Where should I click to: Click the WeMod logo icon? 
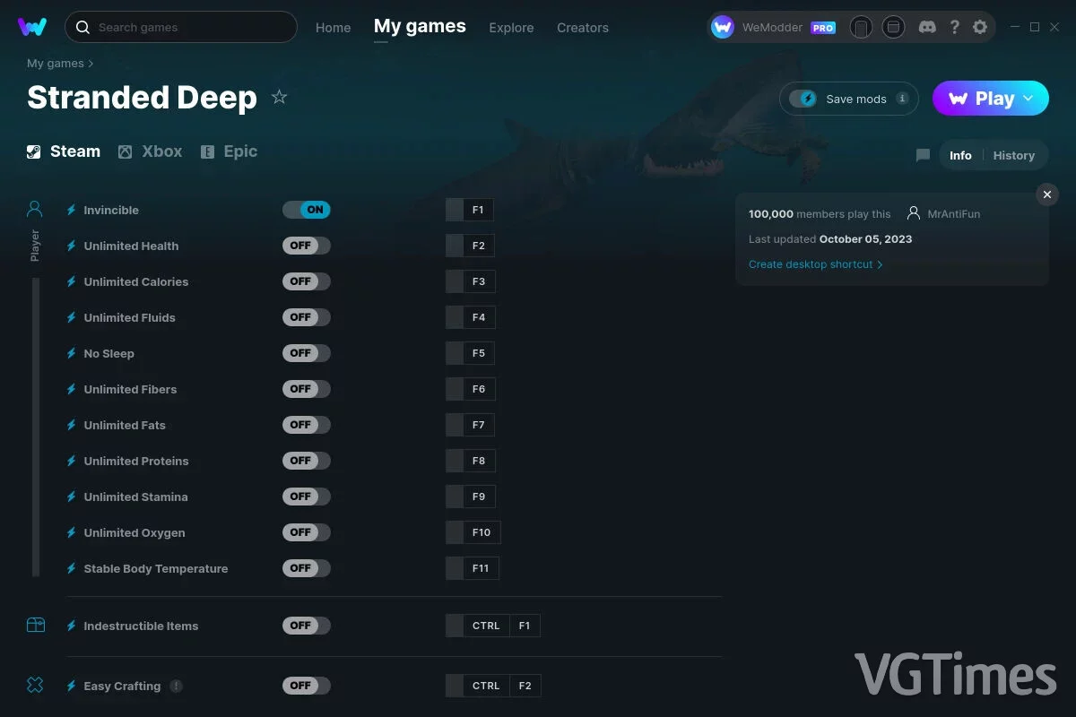tap(32, 27)
